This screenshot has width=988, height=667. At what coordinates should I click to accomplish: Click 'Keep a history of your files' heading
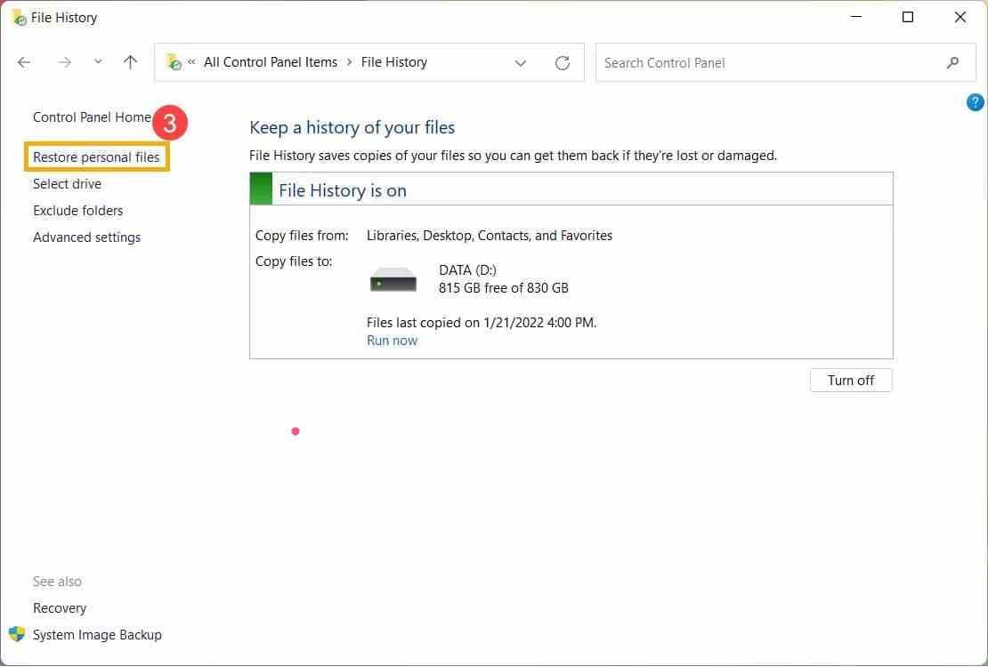[352, 128]
